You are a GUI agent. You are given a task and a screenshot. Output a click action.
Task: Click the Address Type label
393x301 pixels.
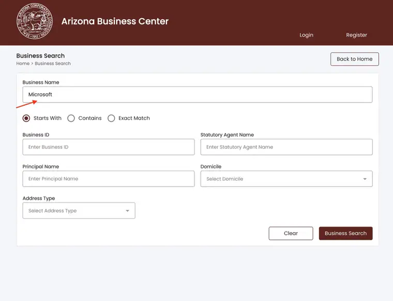39,198
